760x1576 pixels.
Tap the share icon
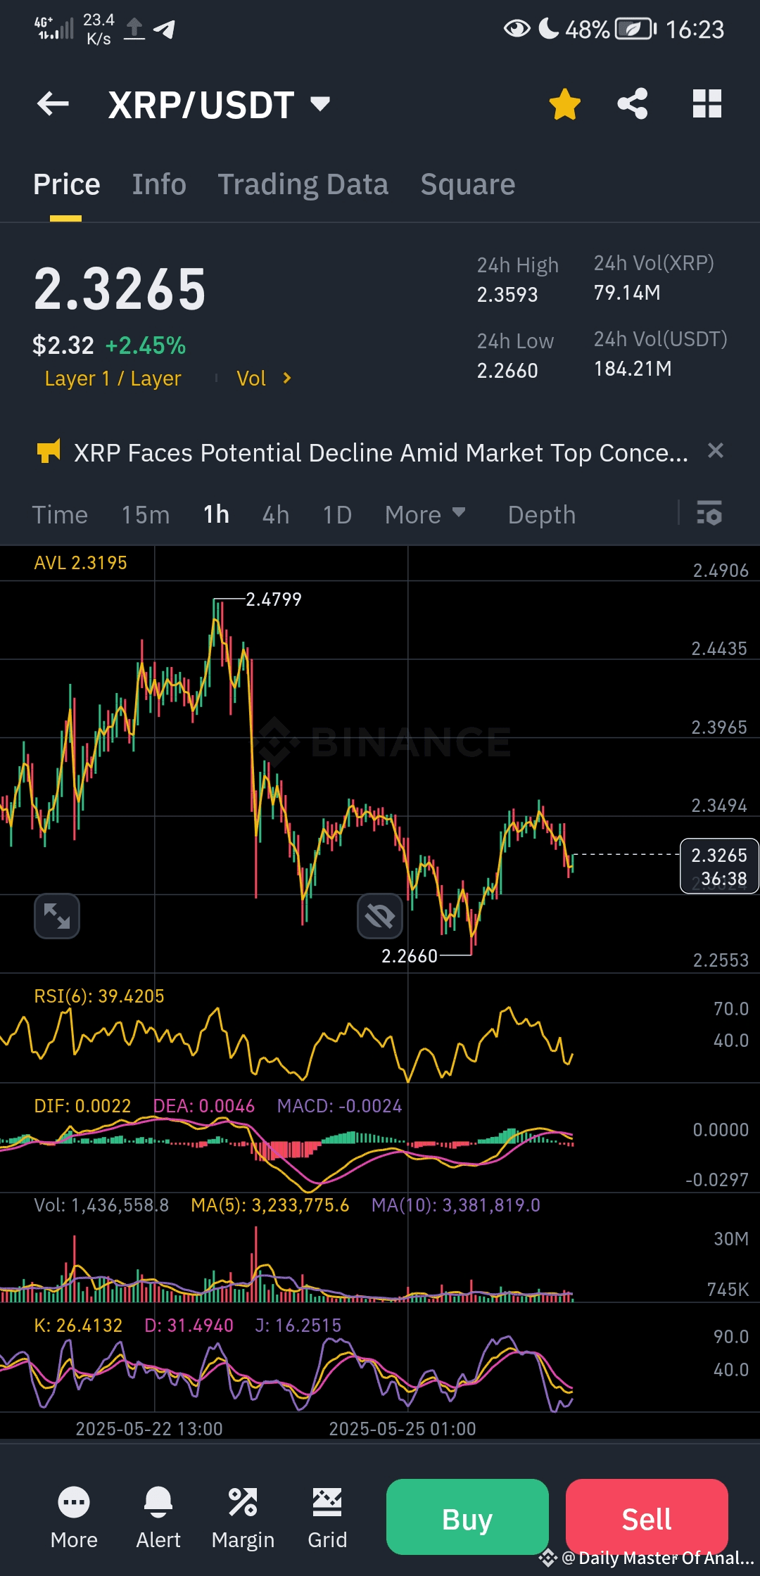[x=632, y=104]
